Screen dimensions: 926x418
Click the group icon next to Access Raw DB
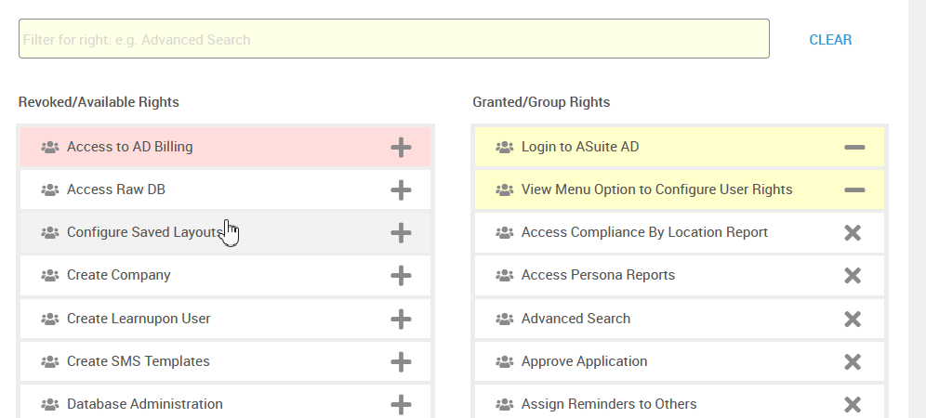pos(50,190)
